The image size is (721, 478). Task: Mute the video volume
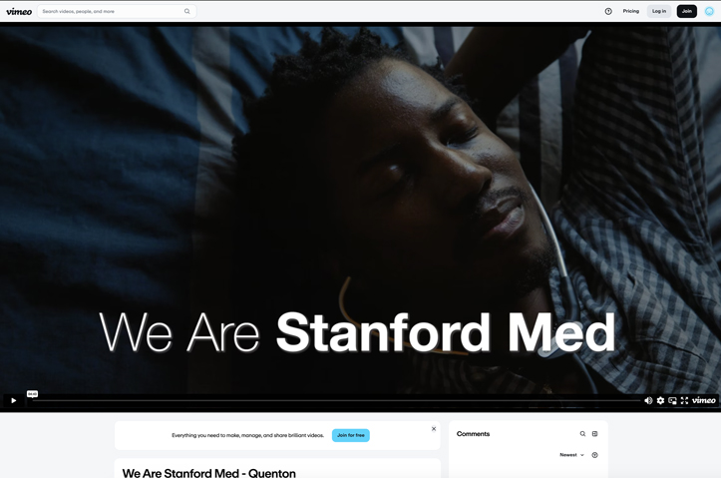[648, 401]
